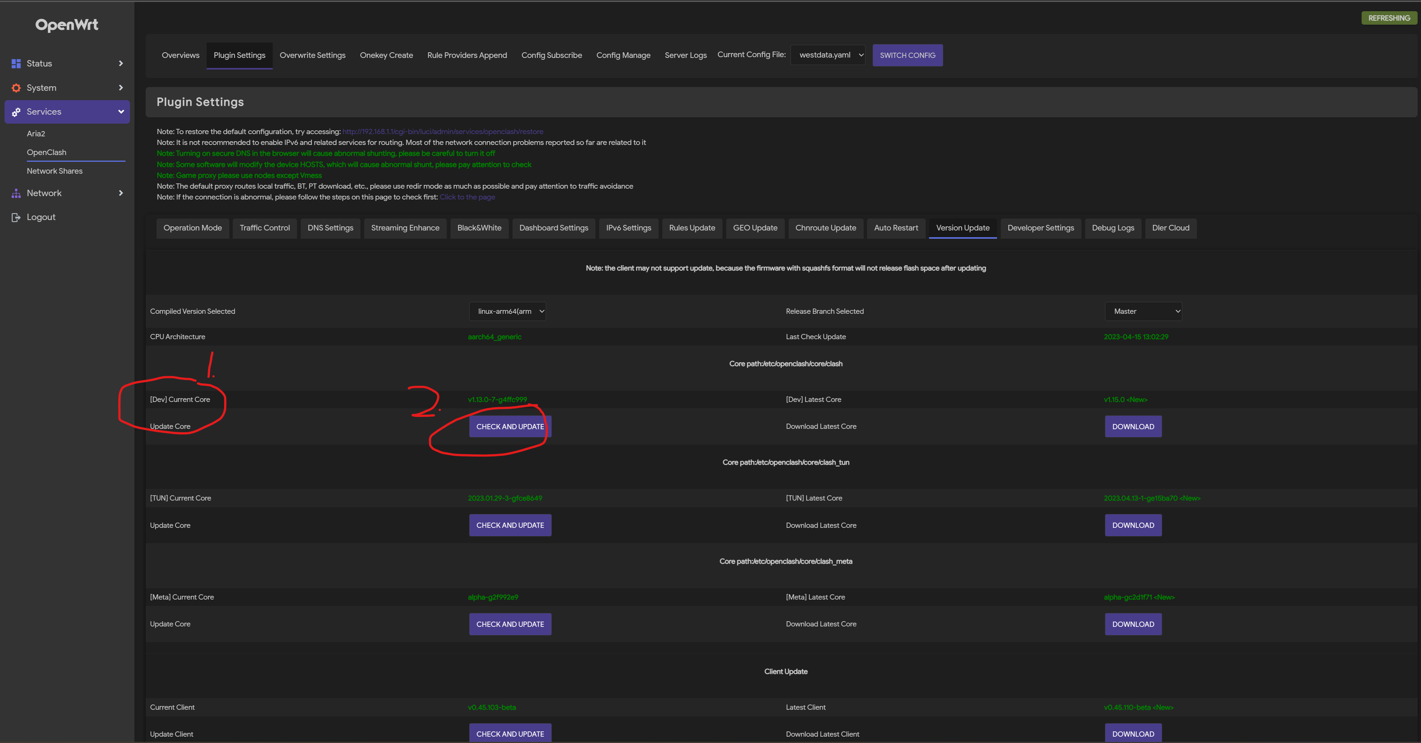Select the Plugin Settings tab
Screen dimensions: 1421x743
click(x=239, y=55)
